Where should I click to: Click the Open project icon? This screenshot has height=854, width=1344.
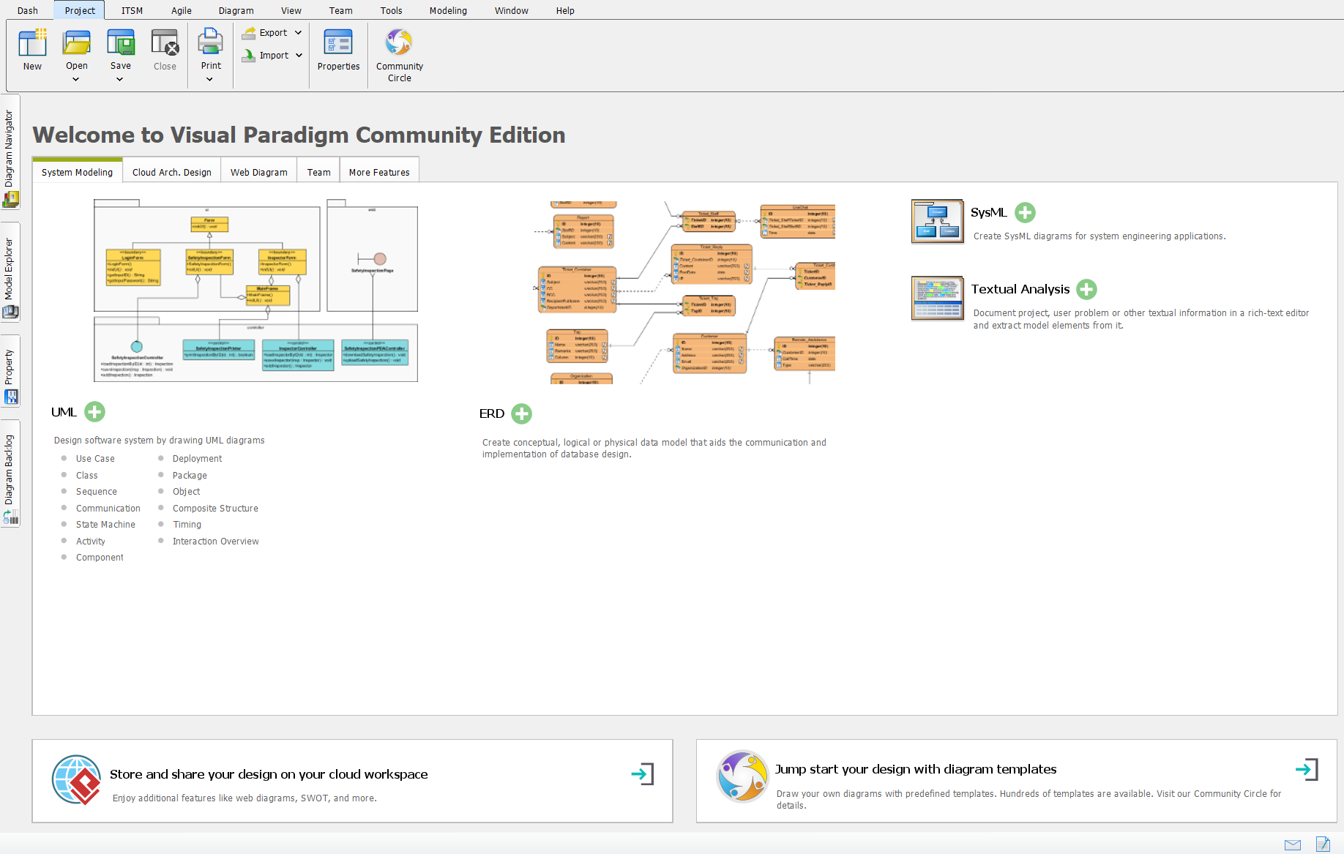[77, 43]
